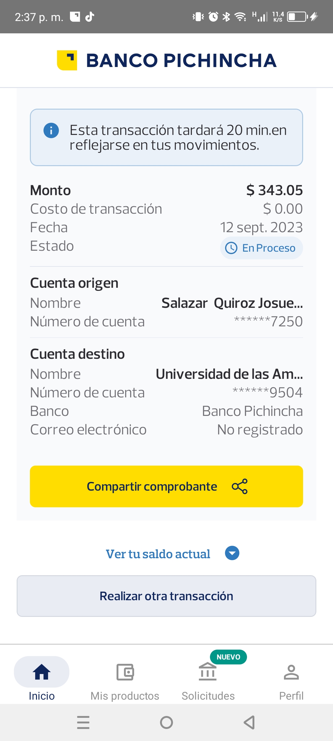Tap the truncated Universidad de las Am... name
Screen dimensions: 333x741
tap(229, 374)
